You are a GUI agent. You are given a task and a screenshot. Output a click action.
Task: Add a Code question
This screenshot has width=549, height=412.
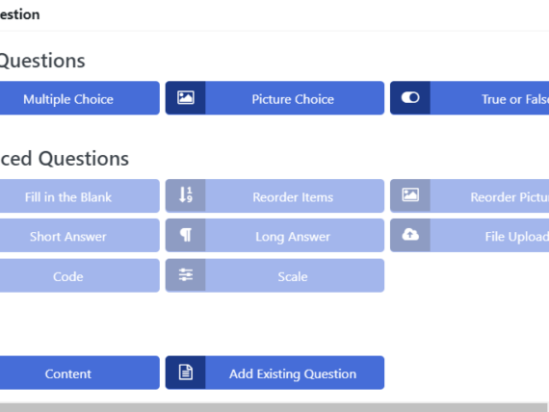coord(68,277)
